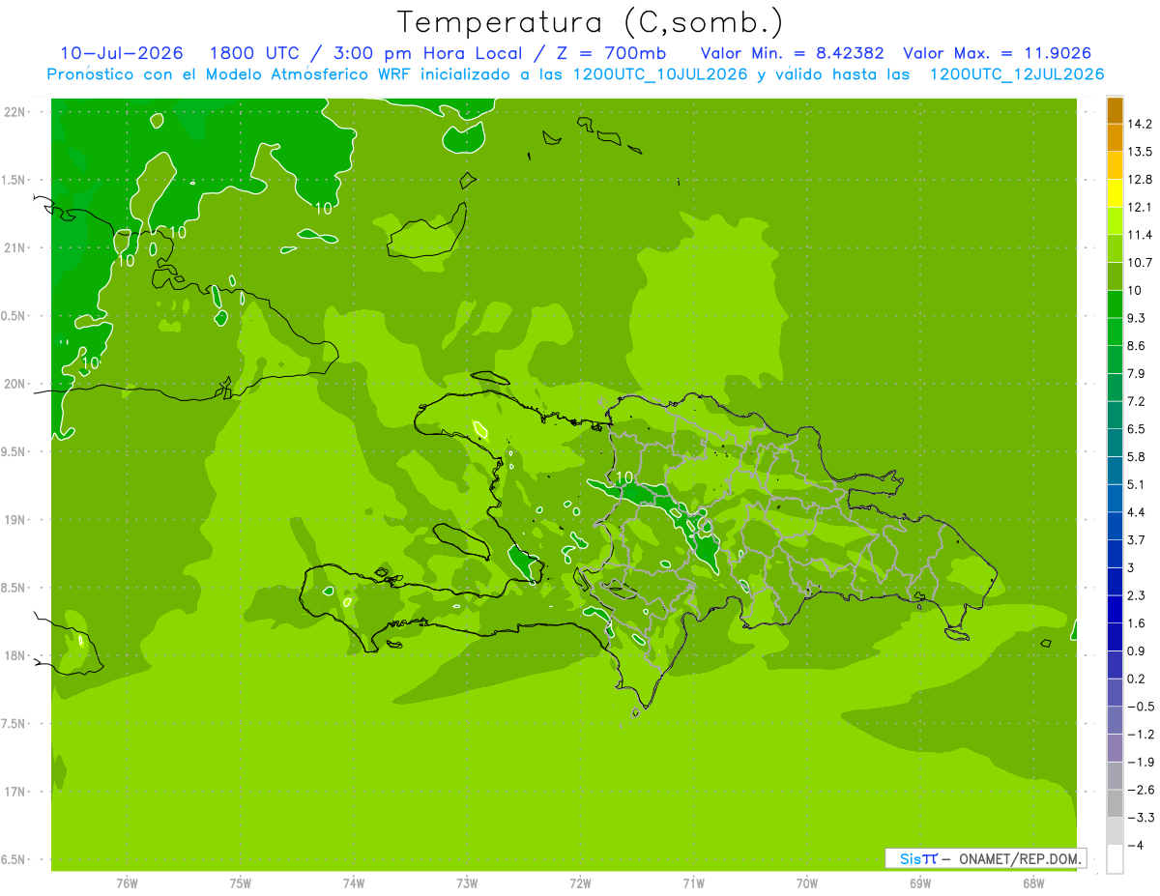Click the 7.2 colorbar label

pyautogui.click(x=1137, y=401)
